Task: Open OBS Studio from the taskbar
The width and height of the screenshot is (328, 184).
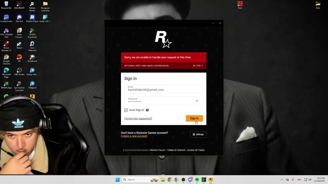Action: pyautogui.click(x=183, y=180)
